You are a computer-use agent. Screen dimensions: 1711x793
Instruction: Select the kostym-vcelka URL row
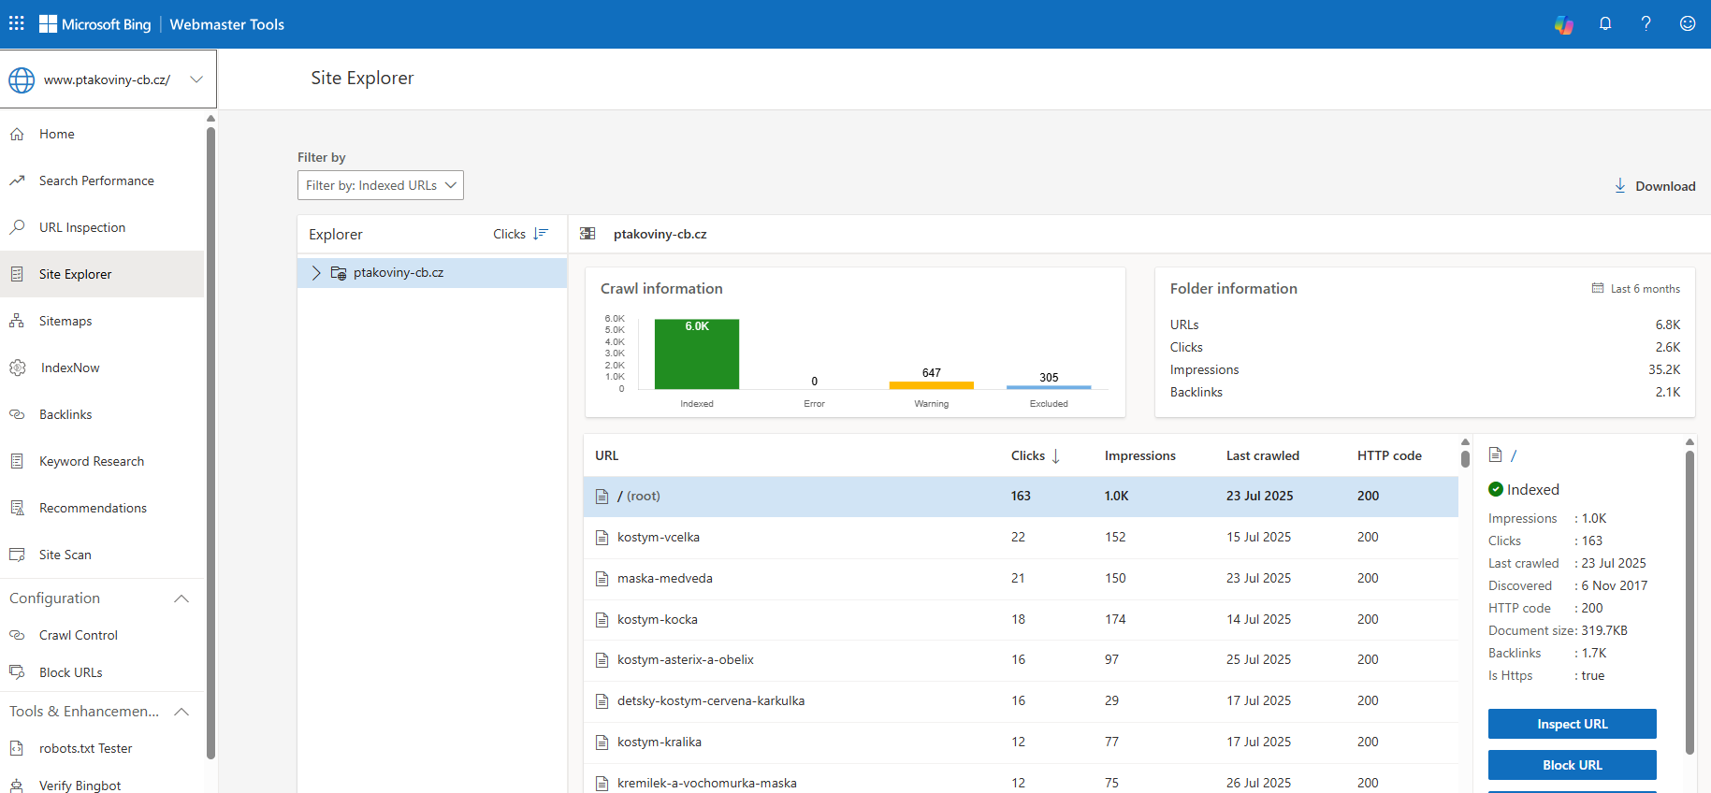point(659,538)
